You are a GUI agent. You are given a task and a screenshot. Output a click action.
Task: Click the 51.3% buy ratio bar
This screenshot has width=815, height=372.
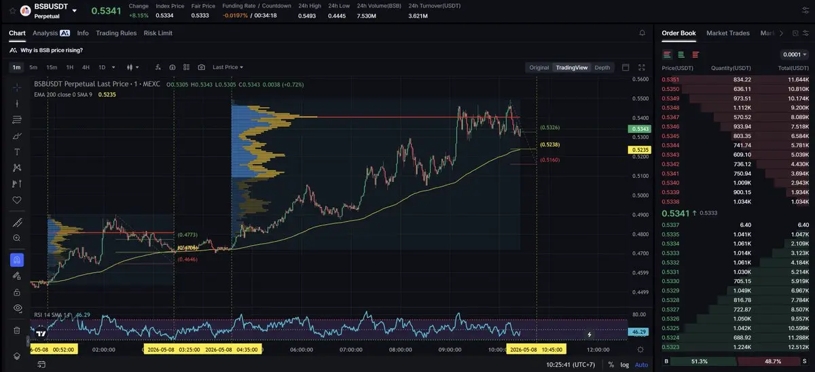tap(705, 362)
